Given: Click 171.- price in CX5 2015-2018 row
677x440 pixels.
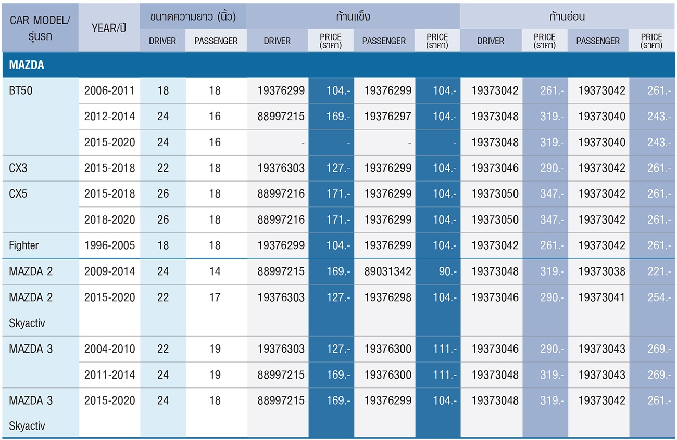Looking at the screenshot, I should pos(338,193).
